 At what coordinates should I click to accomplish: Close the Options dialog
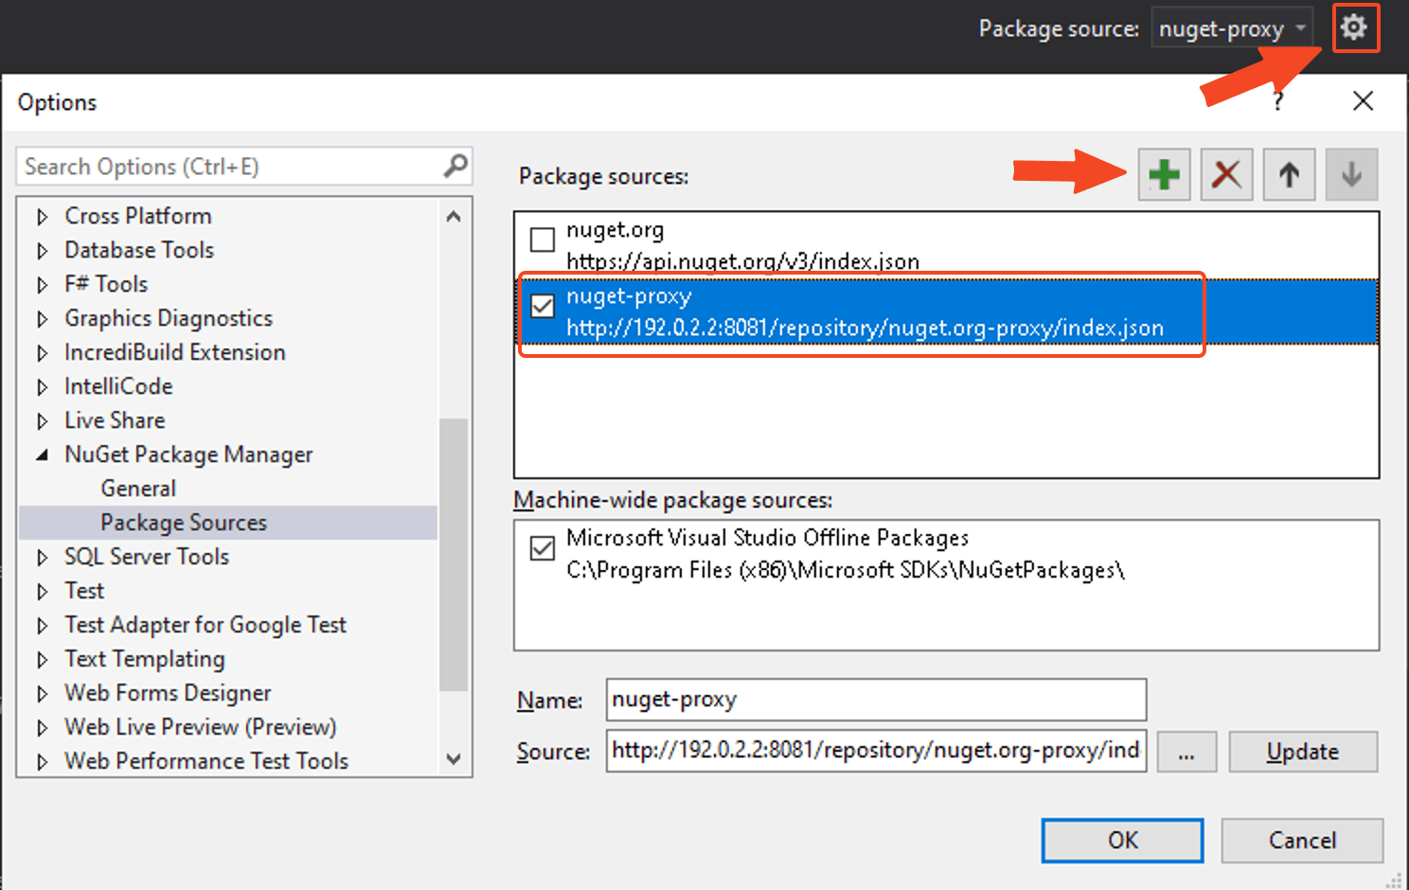click(x=1363, y=101)
